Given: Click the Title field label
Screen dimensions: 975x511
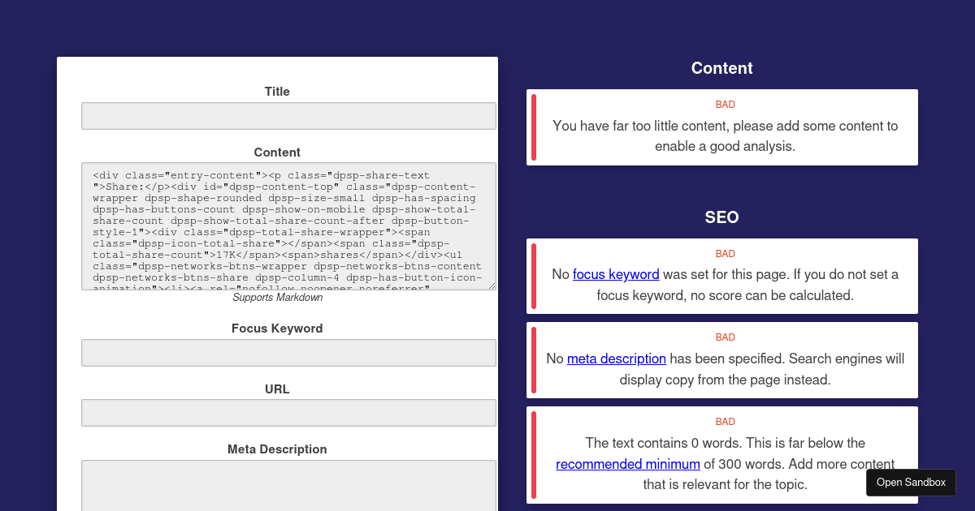Looking at the screenshot, I should 277,92.
